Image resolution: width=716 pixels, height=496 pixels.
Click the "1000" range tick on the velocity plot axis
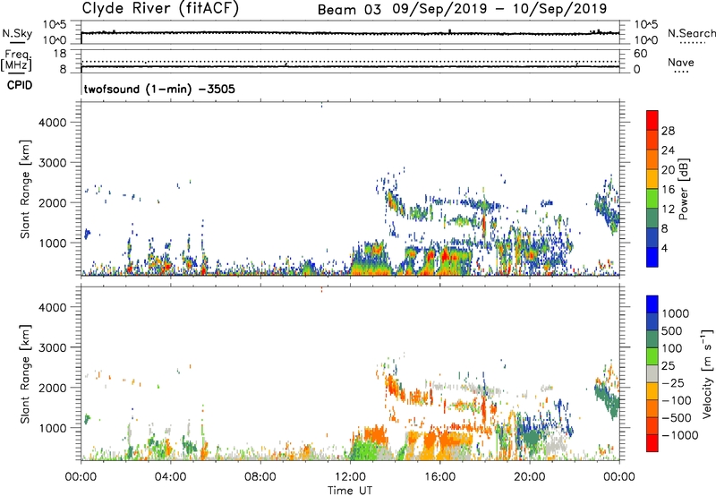click(x=52, y=428)
